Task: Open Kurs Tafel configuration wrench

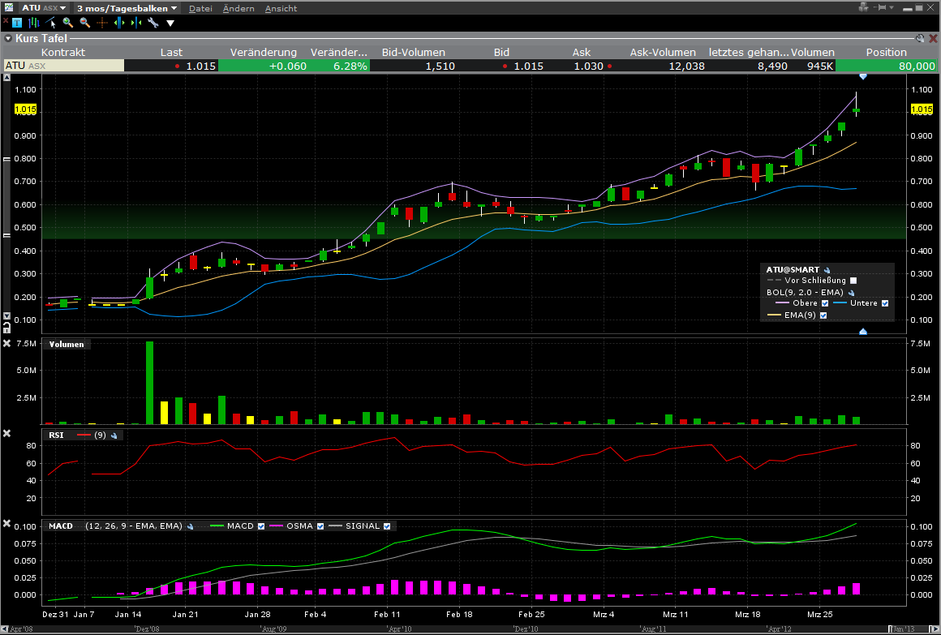Action: (x=920, y=38)
